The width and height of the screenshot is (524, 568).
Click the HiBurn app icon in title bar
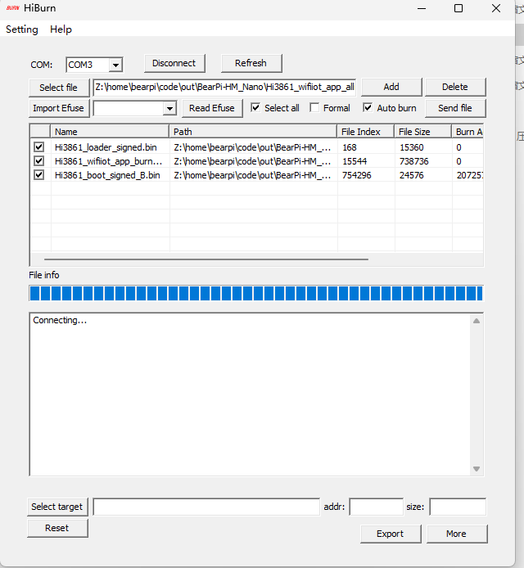coord(12,7)
